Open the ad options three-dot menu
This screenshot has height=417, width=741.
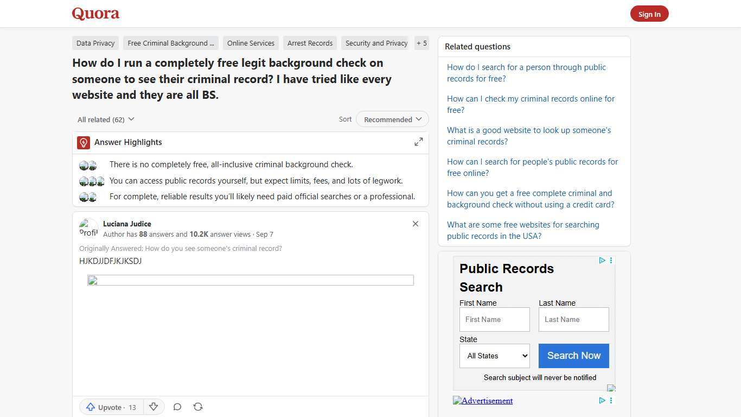pos(611,261)
